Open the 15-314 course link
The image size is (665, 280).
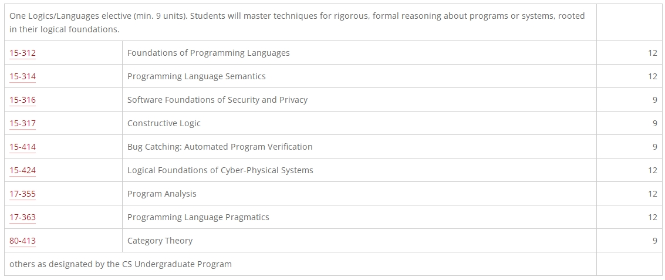(x=22, y=76)
